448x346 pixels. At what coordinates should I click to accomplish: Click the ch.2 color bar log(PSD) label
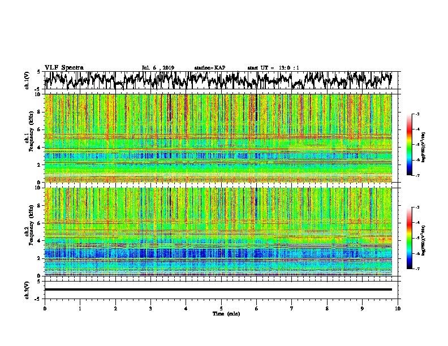pos(424,240)
